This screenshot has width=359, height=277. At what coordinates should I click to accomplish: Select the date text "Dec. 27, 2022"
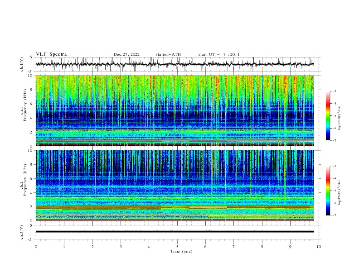[x=126, y=54]
